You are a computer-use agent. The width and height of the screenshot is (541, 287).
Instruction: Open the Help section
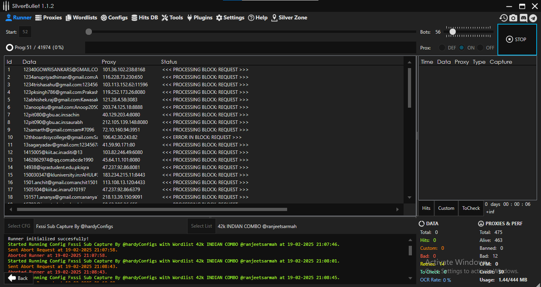(258, 17)
